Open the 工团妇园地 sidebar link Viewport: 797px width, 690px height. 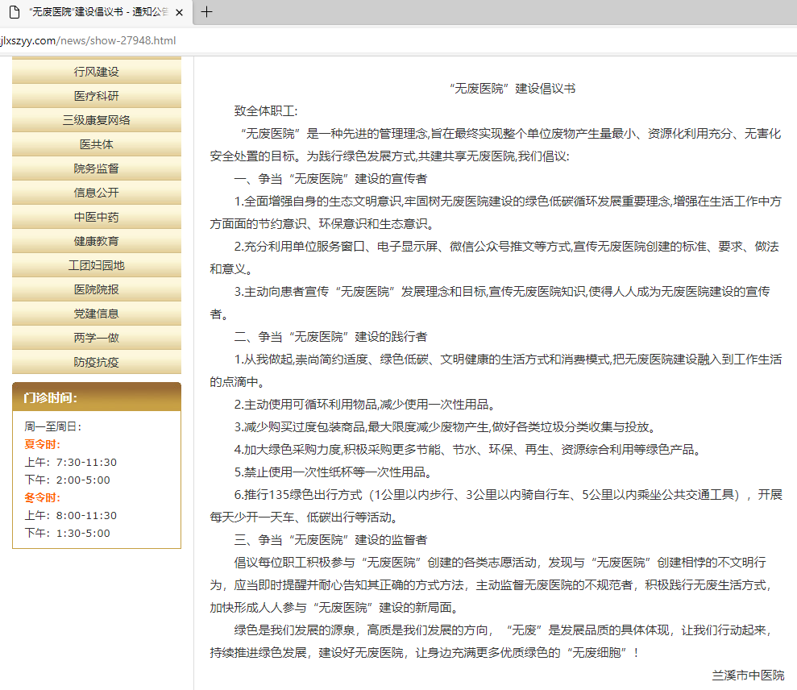(97, 265)
